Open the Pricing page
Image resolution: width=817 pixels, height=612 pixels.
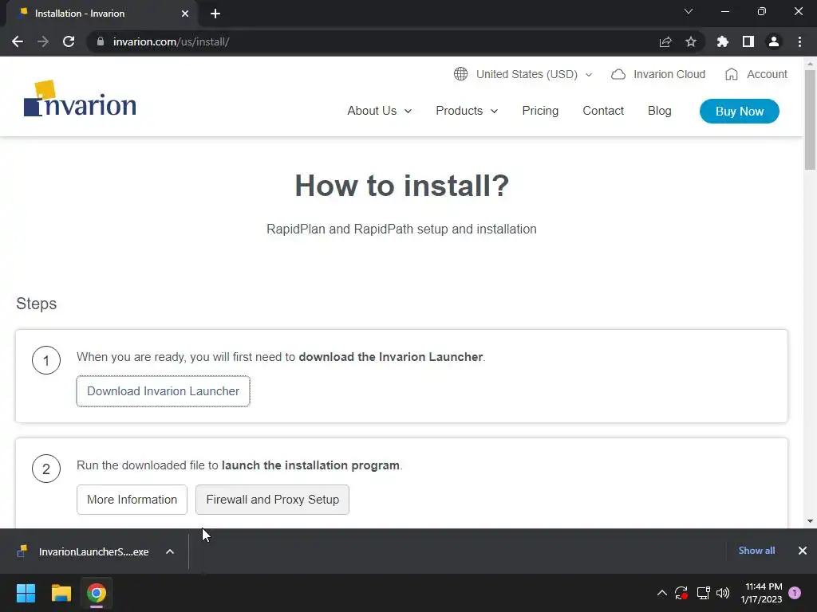coord(540,111)
